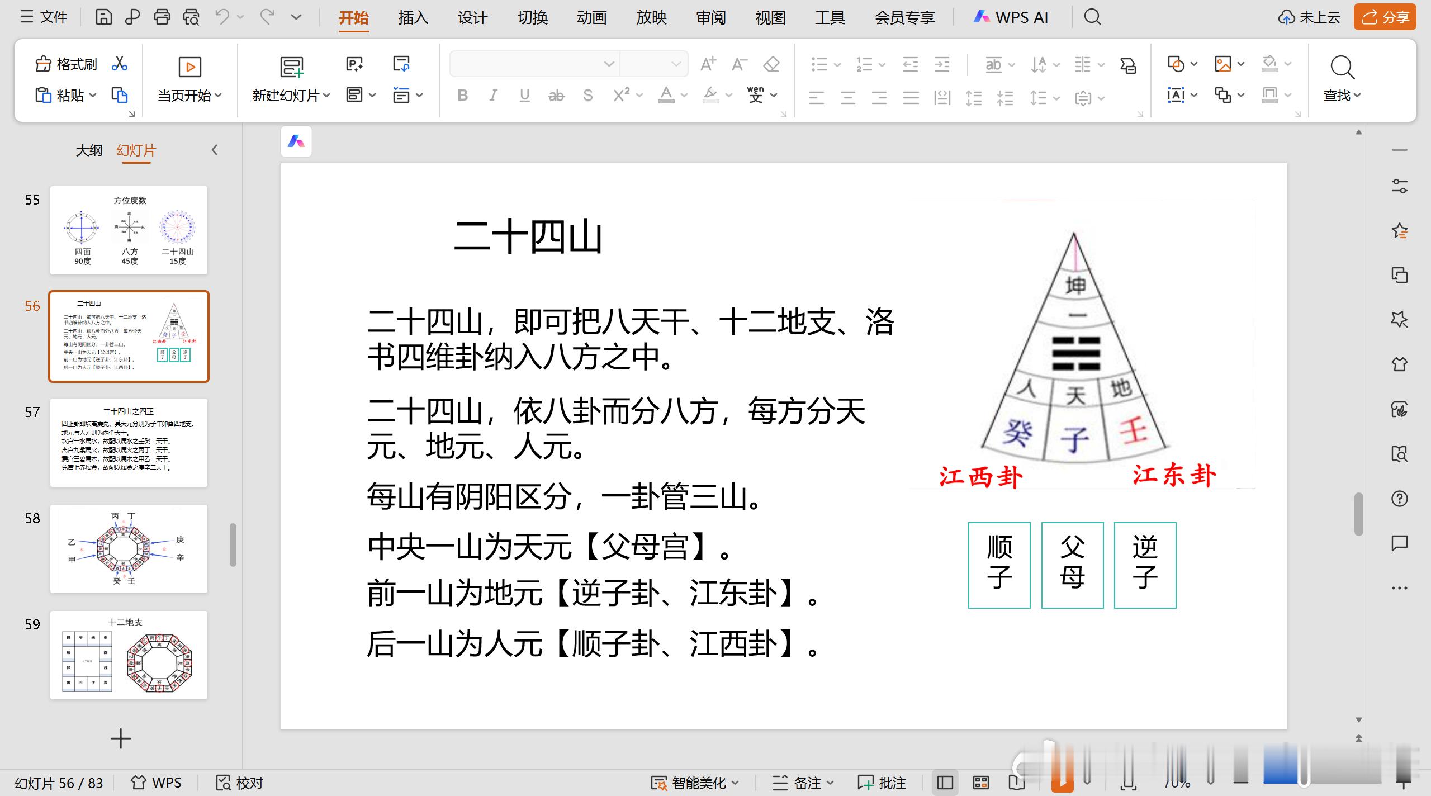This screenshot has width=1431, height=796.
Task: Click the convert to smart graphic icon
Action: coord(1128,65)
